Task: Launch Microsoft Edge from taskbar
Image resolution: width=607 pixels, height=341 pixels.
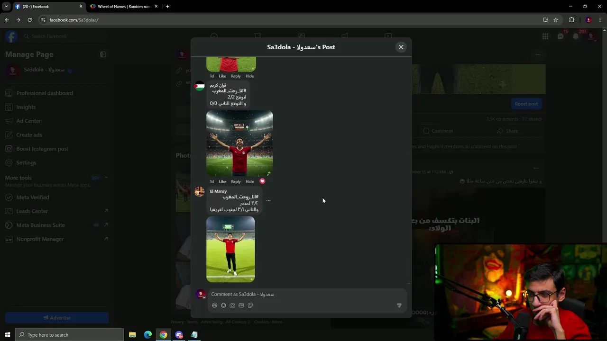Action: 148,335
